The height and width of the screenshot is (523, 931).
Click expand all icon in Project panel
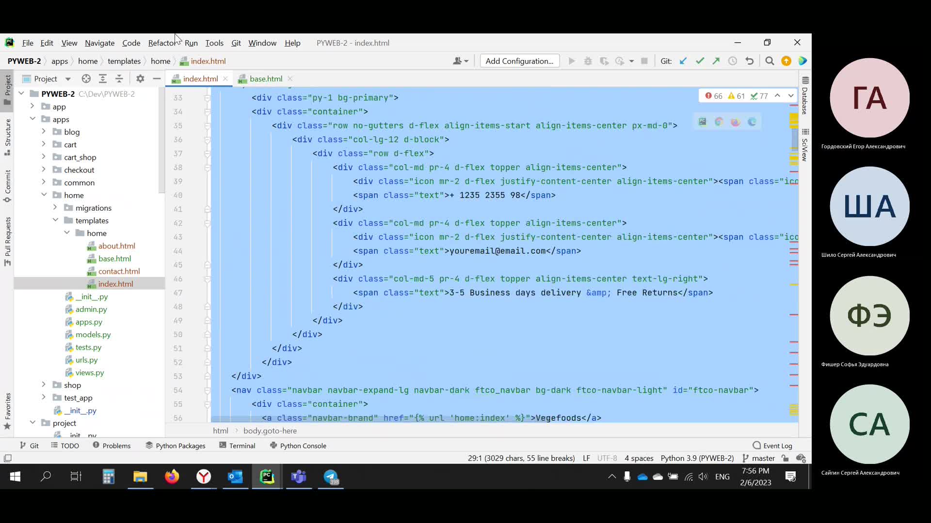coord(103,78)
